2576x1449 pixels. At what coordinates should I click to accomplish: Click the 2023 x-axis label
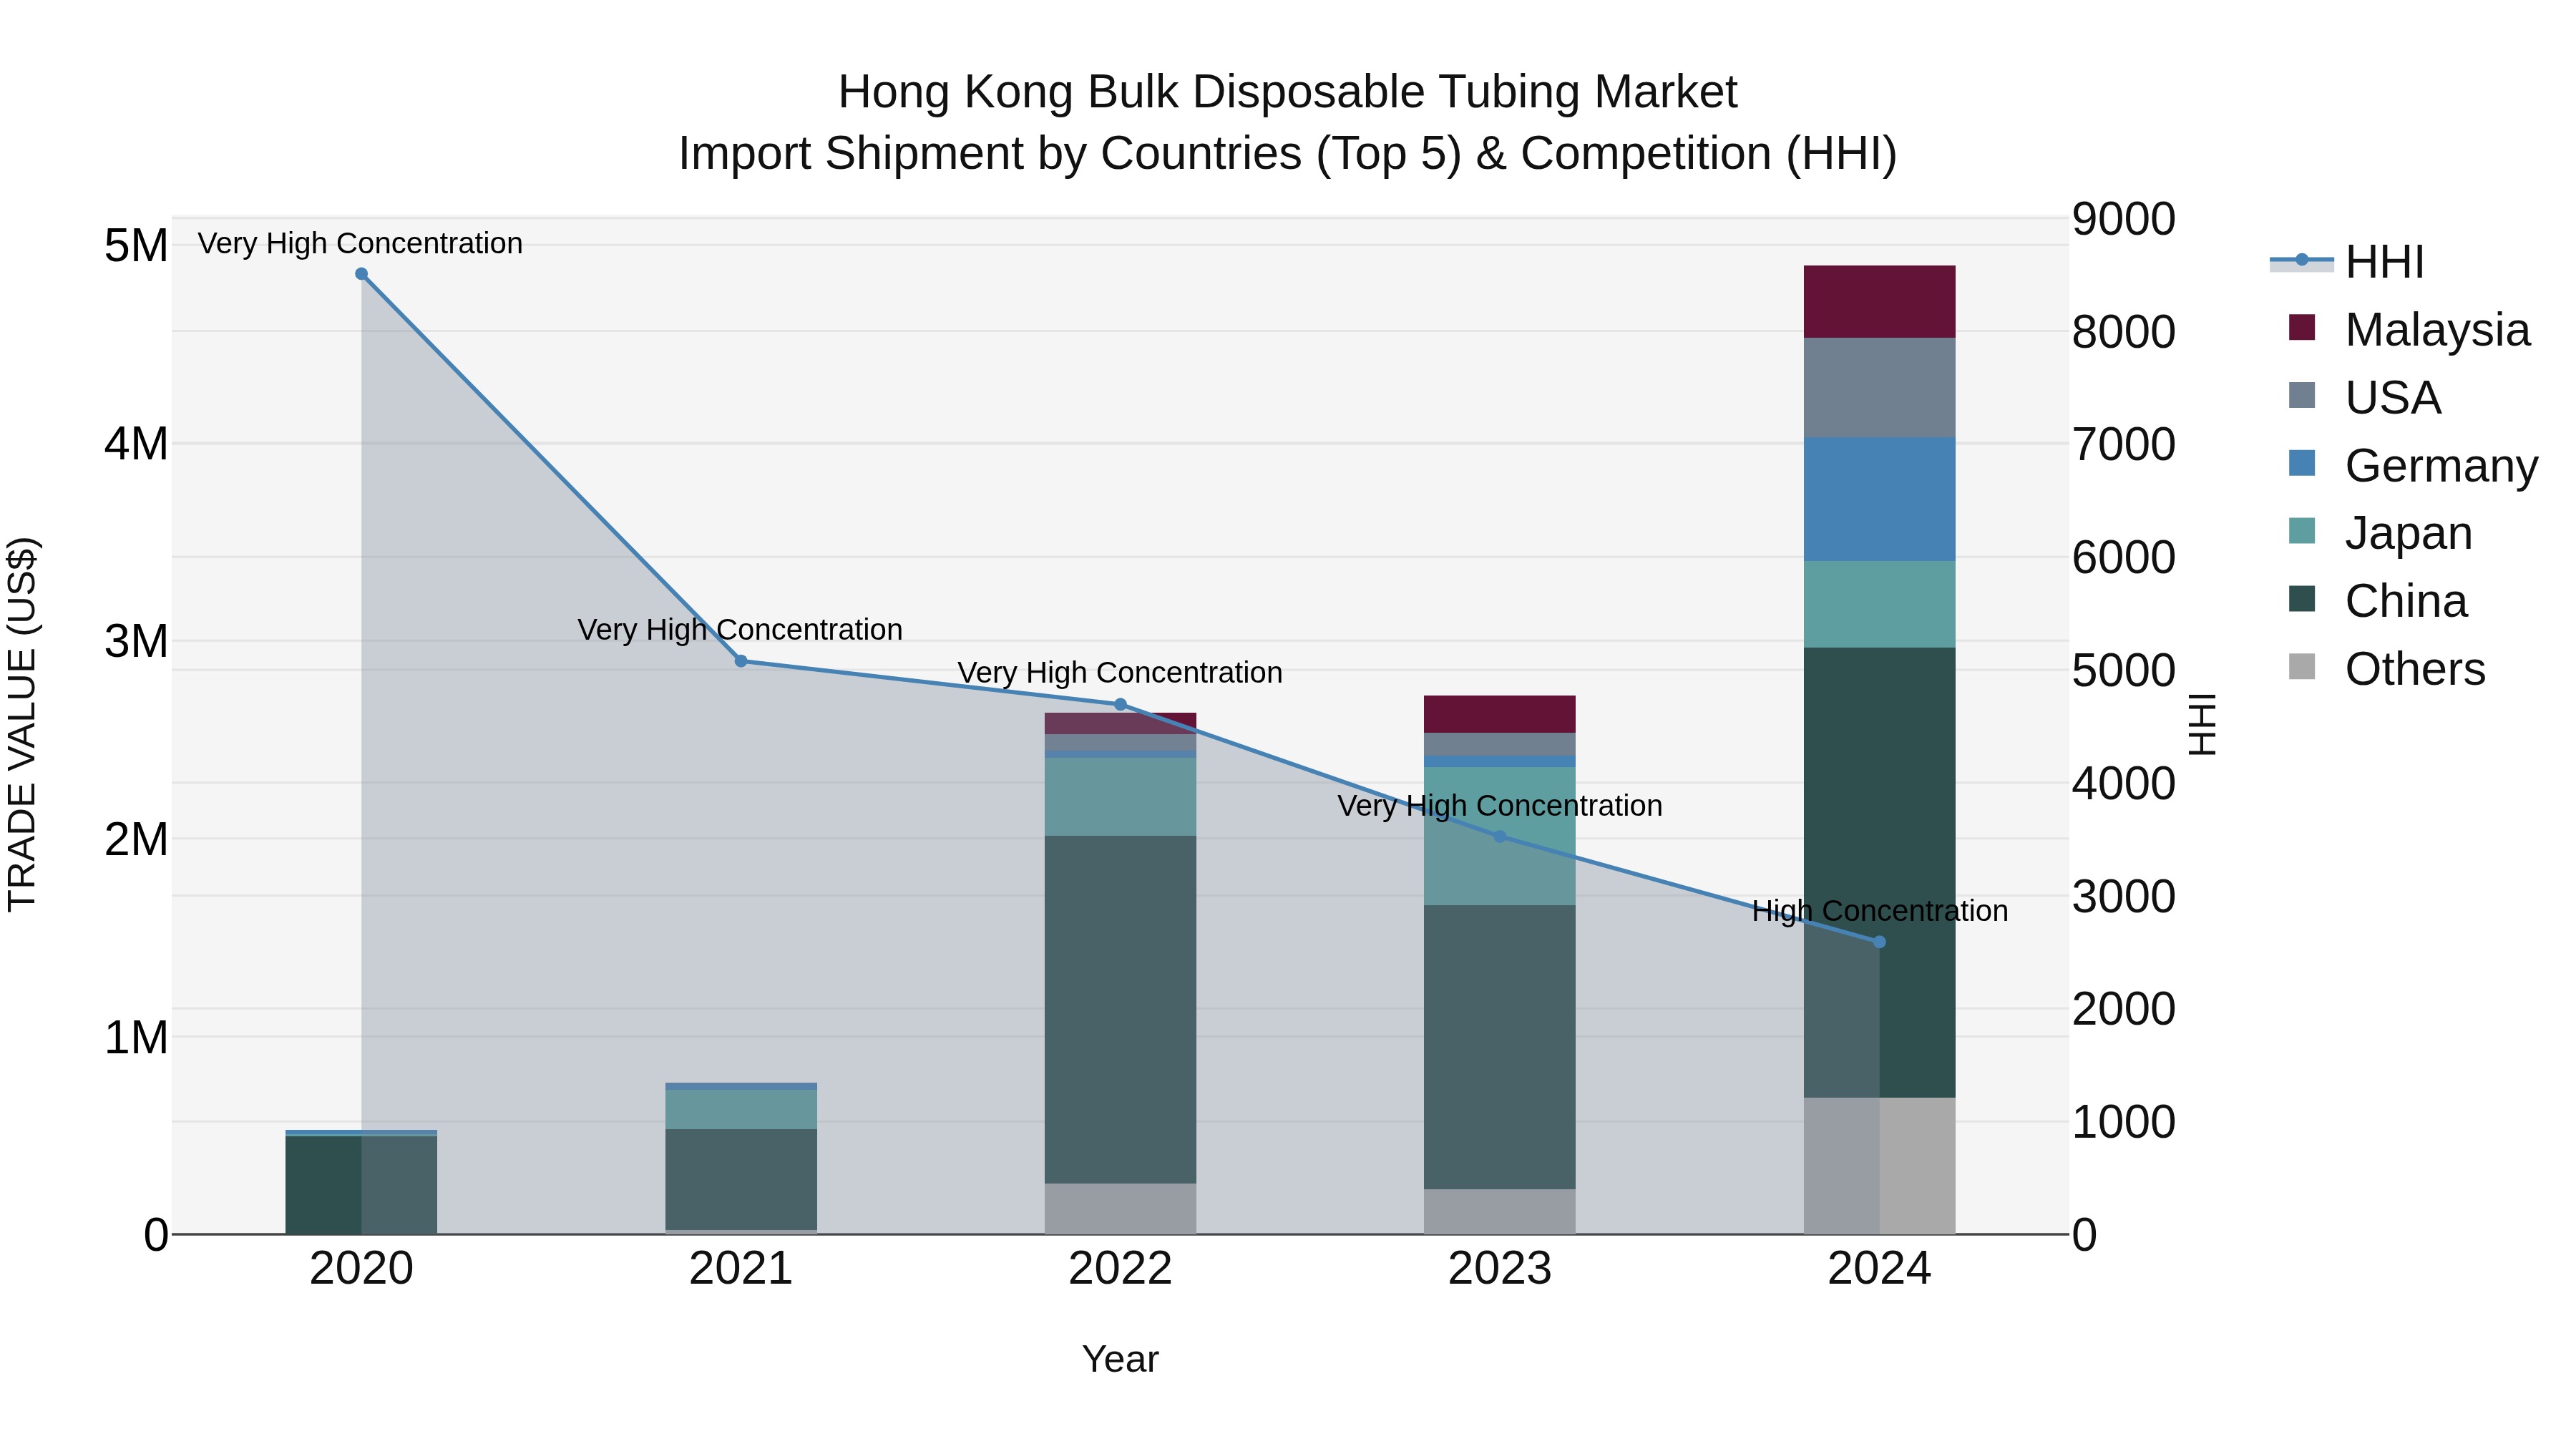[1499, 1269]
